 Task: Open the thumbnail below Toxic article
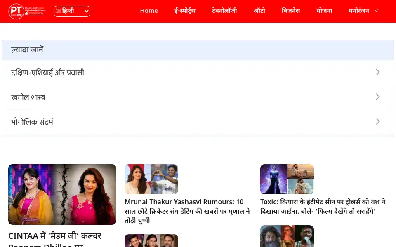tap(287, 236)
